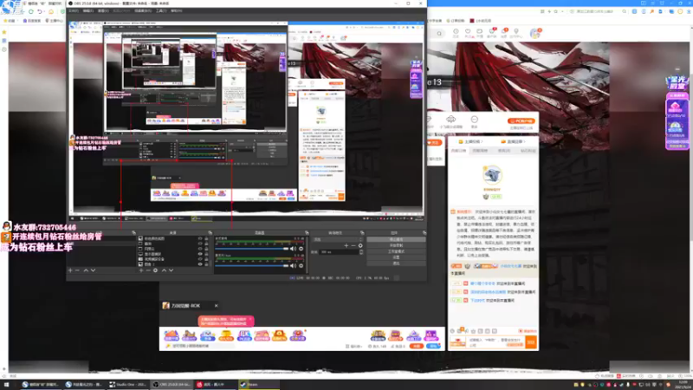Select first gift icon in gift bar
The height and width of the screenshot is (390, 693).
171,335
